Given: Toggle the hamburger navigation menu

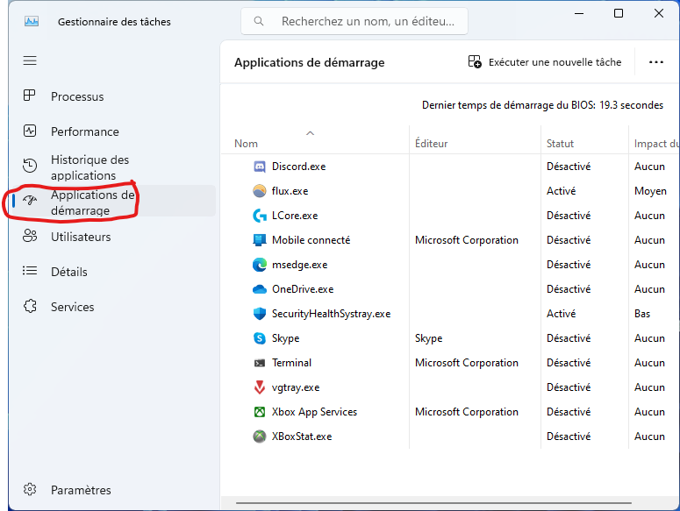Looking at the screenshot, I should [x=30, y=60].
